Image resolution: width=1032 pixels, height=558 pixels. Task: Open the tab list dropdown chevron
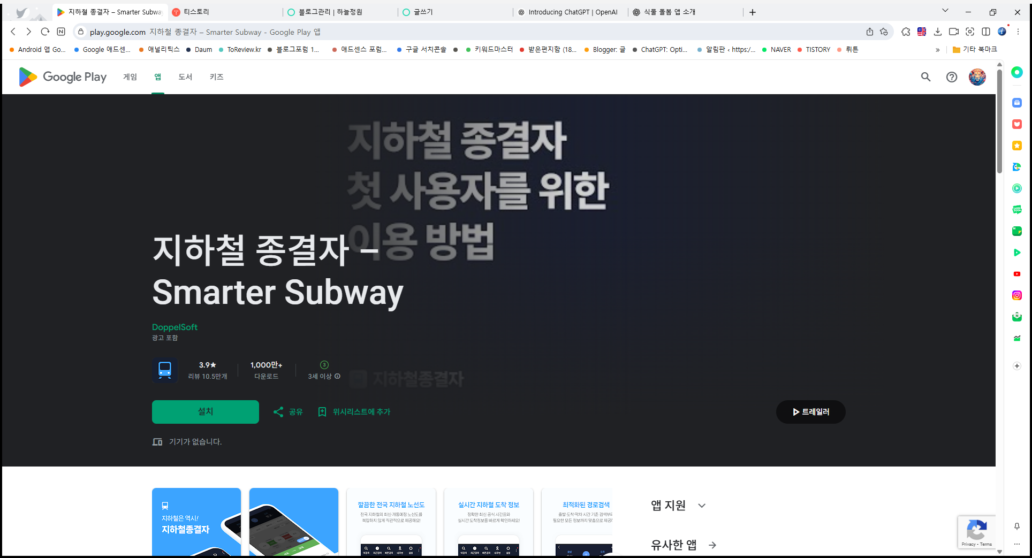tap(945, 11)
